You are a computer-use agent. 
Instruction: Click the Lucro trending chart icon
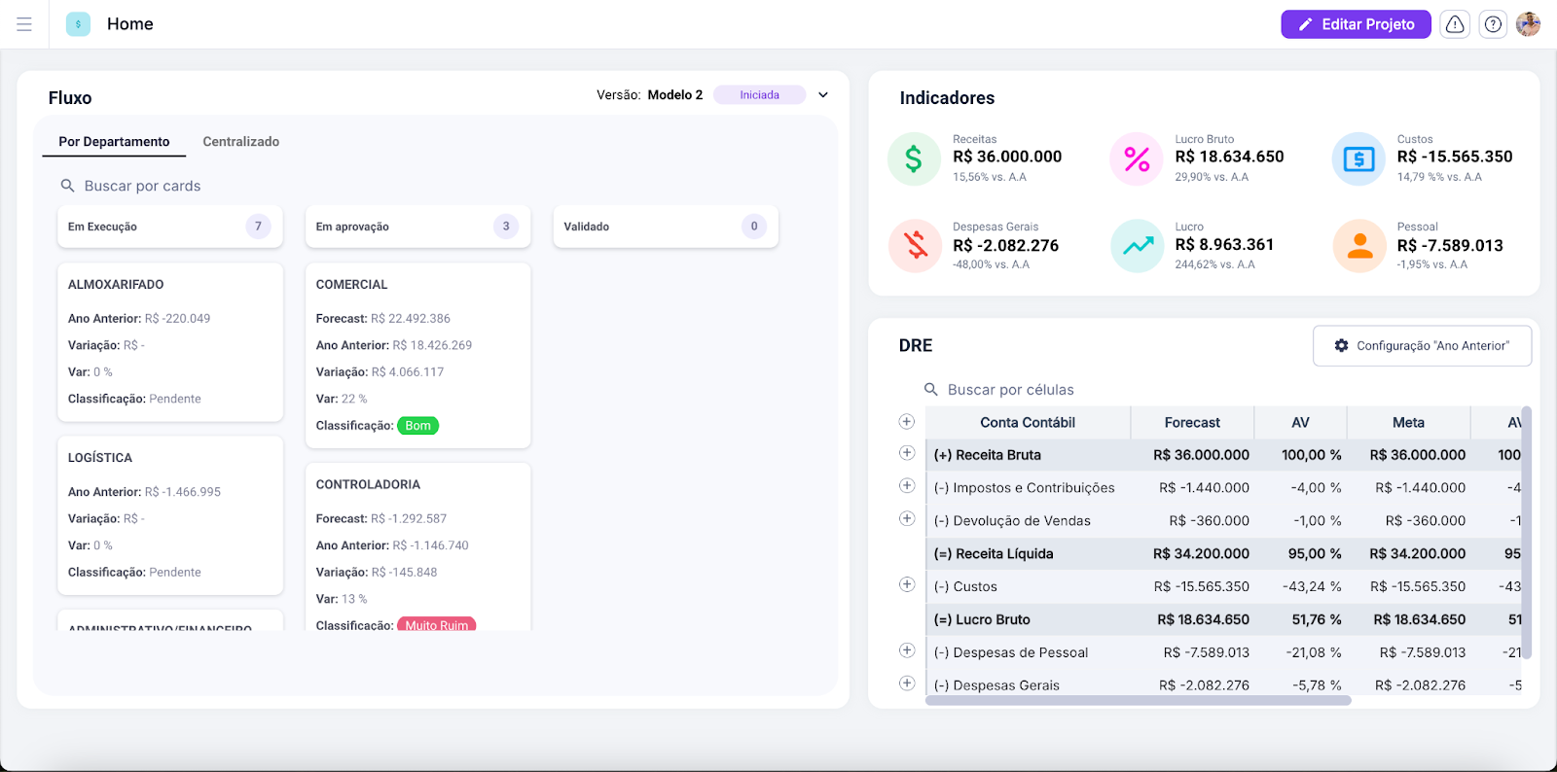pos(1137,246)
